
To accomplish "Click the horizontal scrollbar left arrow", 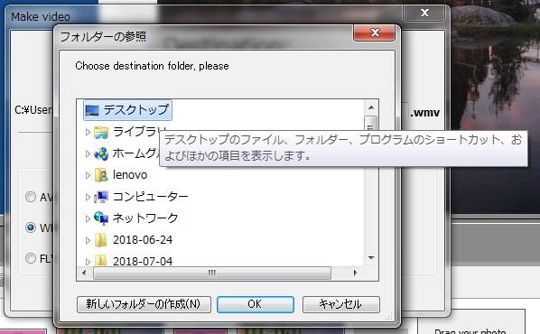I will point(85,273).
